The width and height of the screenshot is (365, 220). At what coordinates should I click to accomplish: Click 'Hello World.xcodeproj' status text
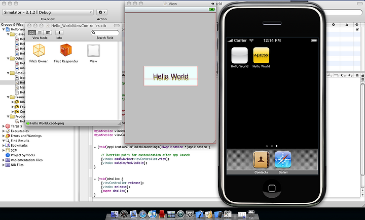pos(47,123)
